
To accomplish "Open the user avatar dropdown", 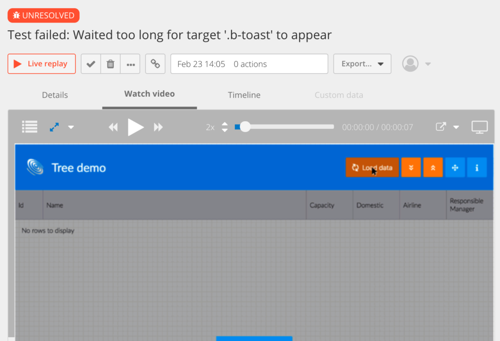I will click(410, 64).
